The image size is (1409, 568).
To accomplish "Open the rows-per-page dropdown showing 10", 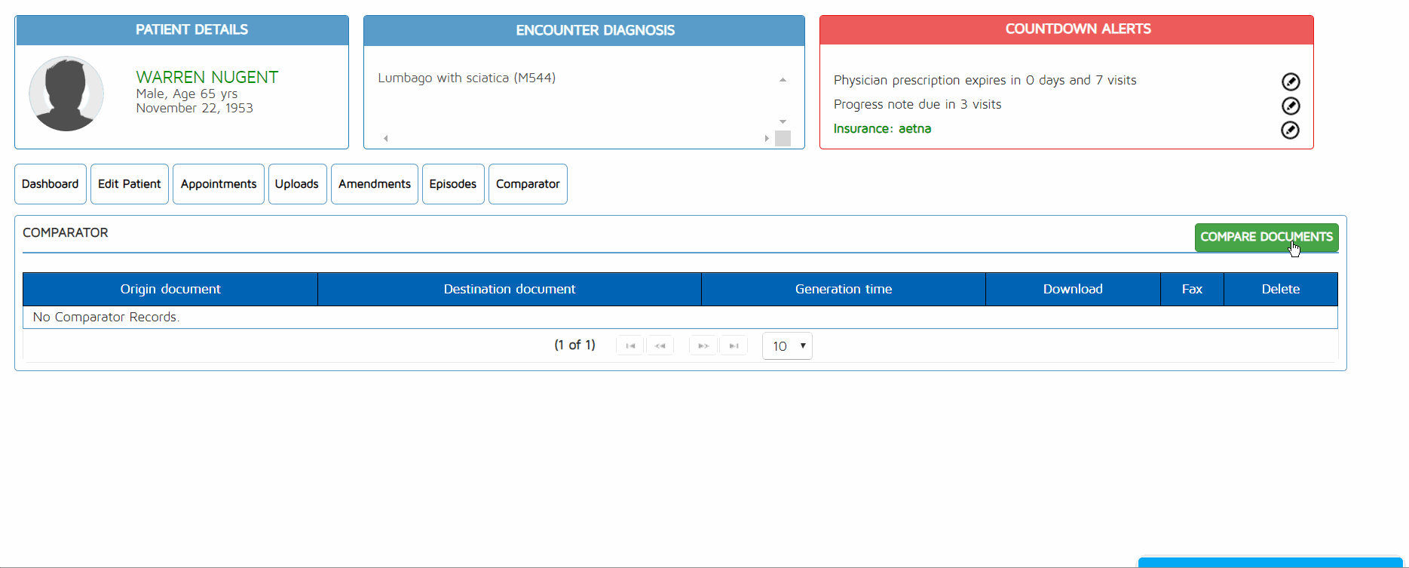I will click(x=787, y=346).
